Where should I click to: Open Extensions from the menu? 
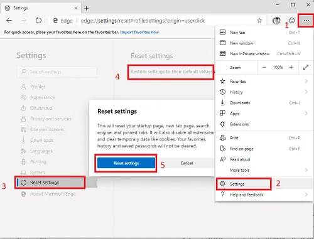[264, 124]
